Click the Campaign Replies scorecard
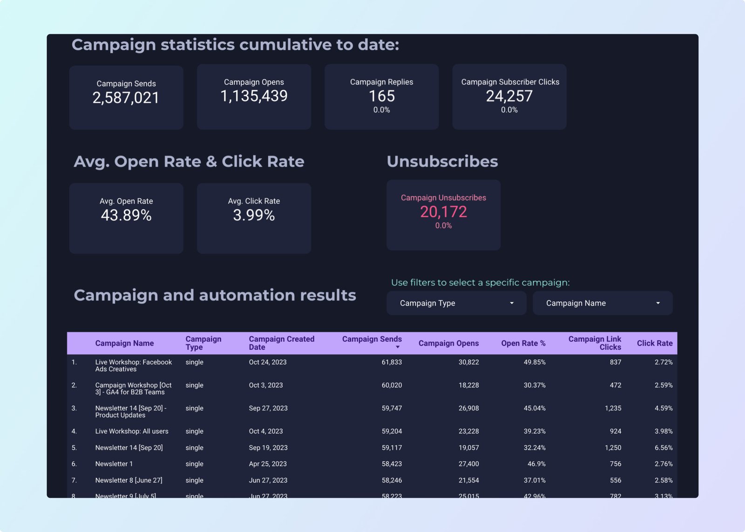The width and height of the screenshot is (745, 532). (381, 97)
